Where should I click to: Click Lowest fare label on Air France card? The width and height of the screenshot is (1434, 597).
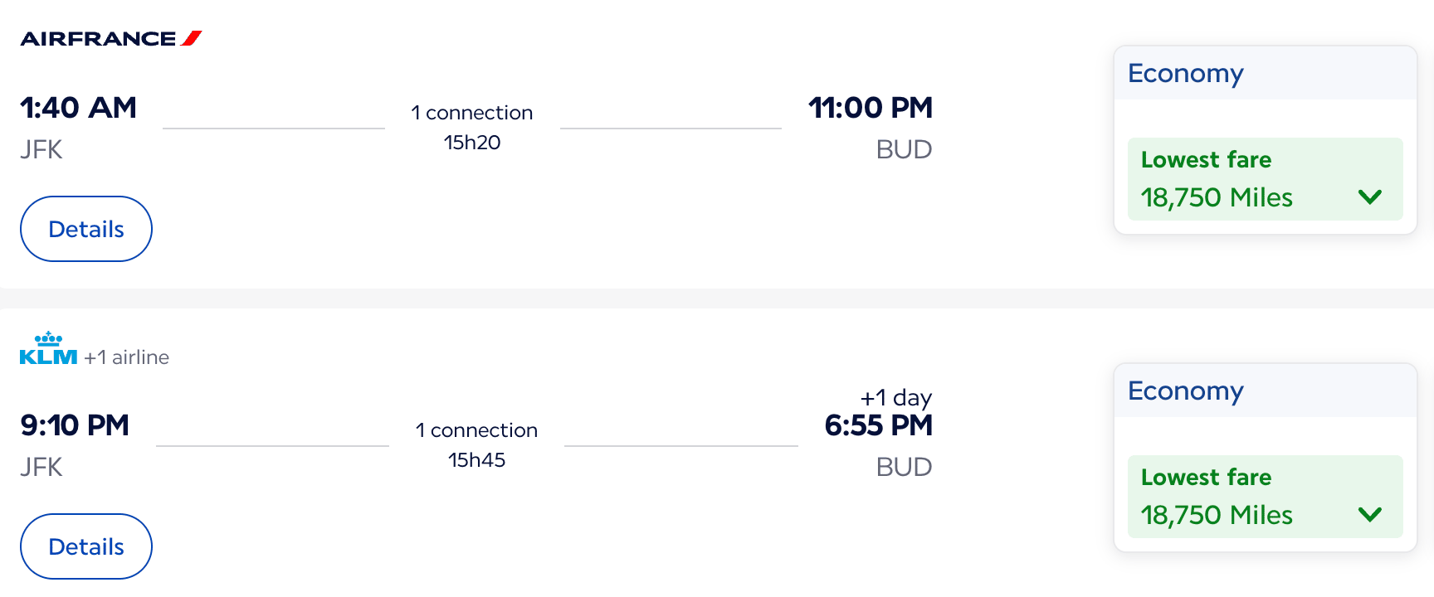pyautogui.click(x=1206, y=159)
